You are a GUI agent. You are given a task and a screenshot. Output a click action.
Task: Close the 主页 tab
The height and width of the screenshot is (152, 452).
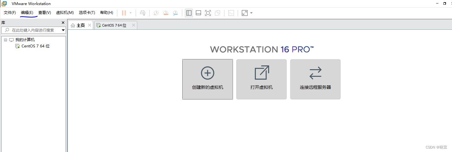click(x=90, y=25)
